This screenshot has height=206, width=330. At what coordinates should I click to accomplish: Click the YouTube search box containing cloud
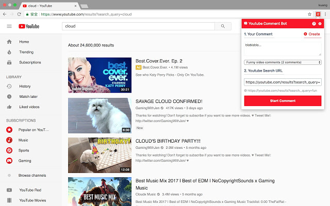138,26
